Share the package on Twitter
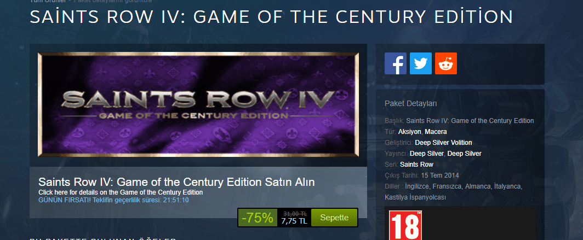The height and width of the screenshot is (240, 583). 420,63
